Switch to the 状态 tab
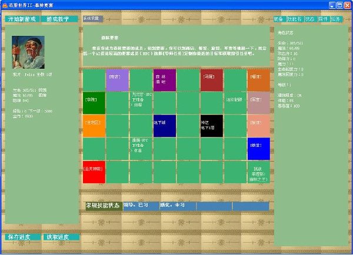The width and height of the screenshot is (353, 255). point(311,19)
